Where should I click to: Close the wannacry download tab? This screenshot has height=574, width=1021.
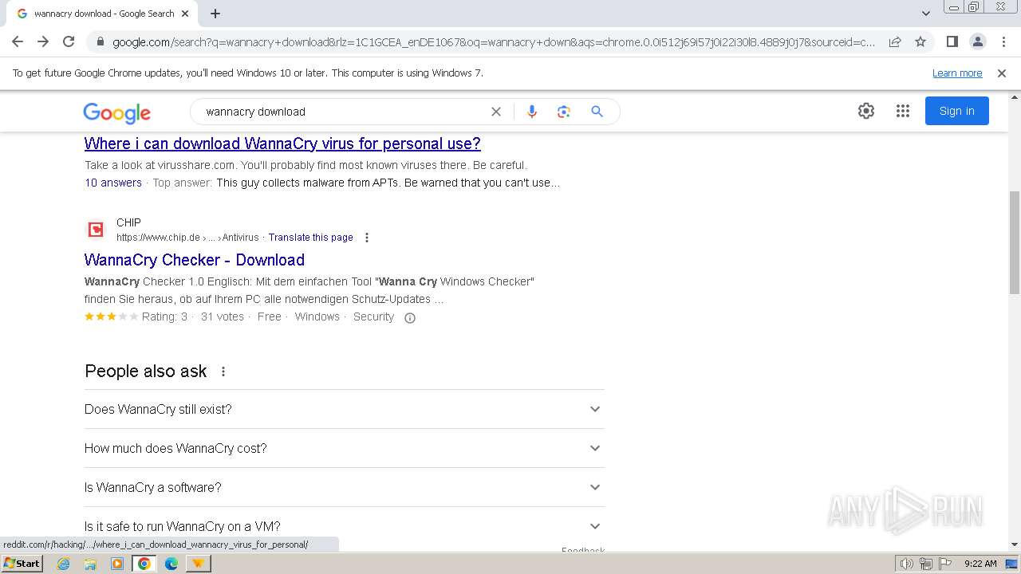pyautogui.click(x=186, y=14)
